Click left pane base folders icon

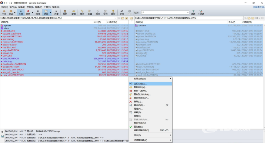(131, 18)
